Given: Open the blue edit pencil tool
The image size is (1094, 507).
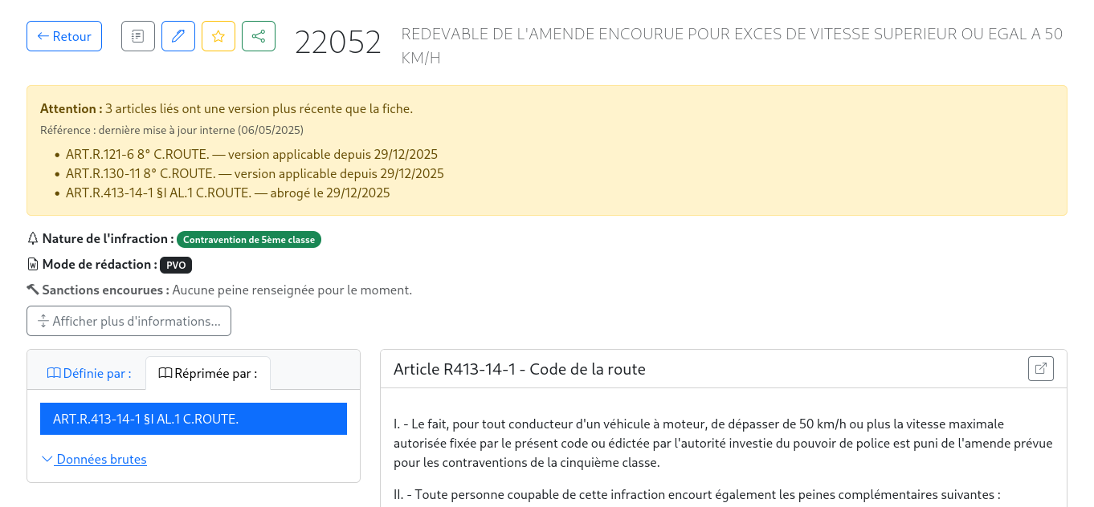Looking at the screenshot, I should point(178,35).
